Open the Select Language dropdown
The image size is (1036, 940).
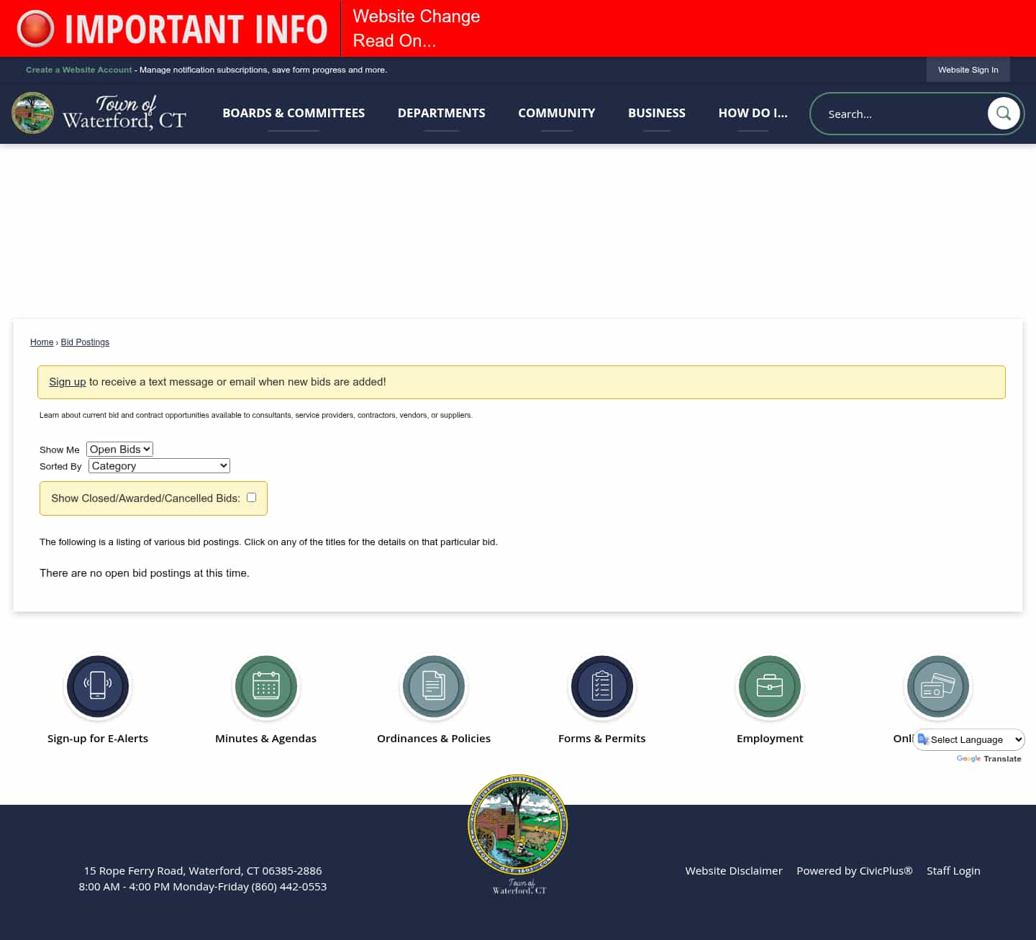pos(969,739)
